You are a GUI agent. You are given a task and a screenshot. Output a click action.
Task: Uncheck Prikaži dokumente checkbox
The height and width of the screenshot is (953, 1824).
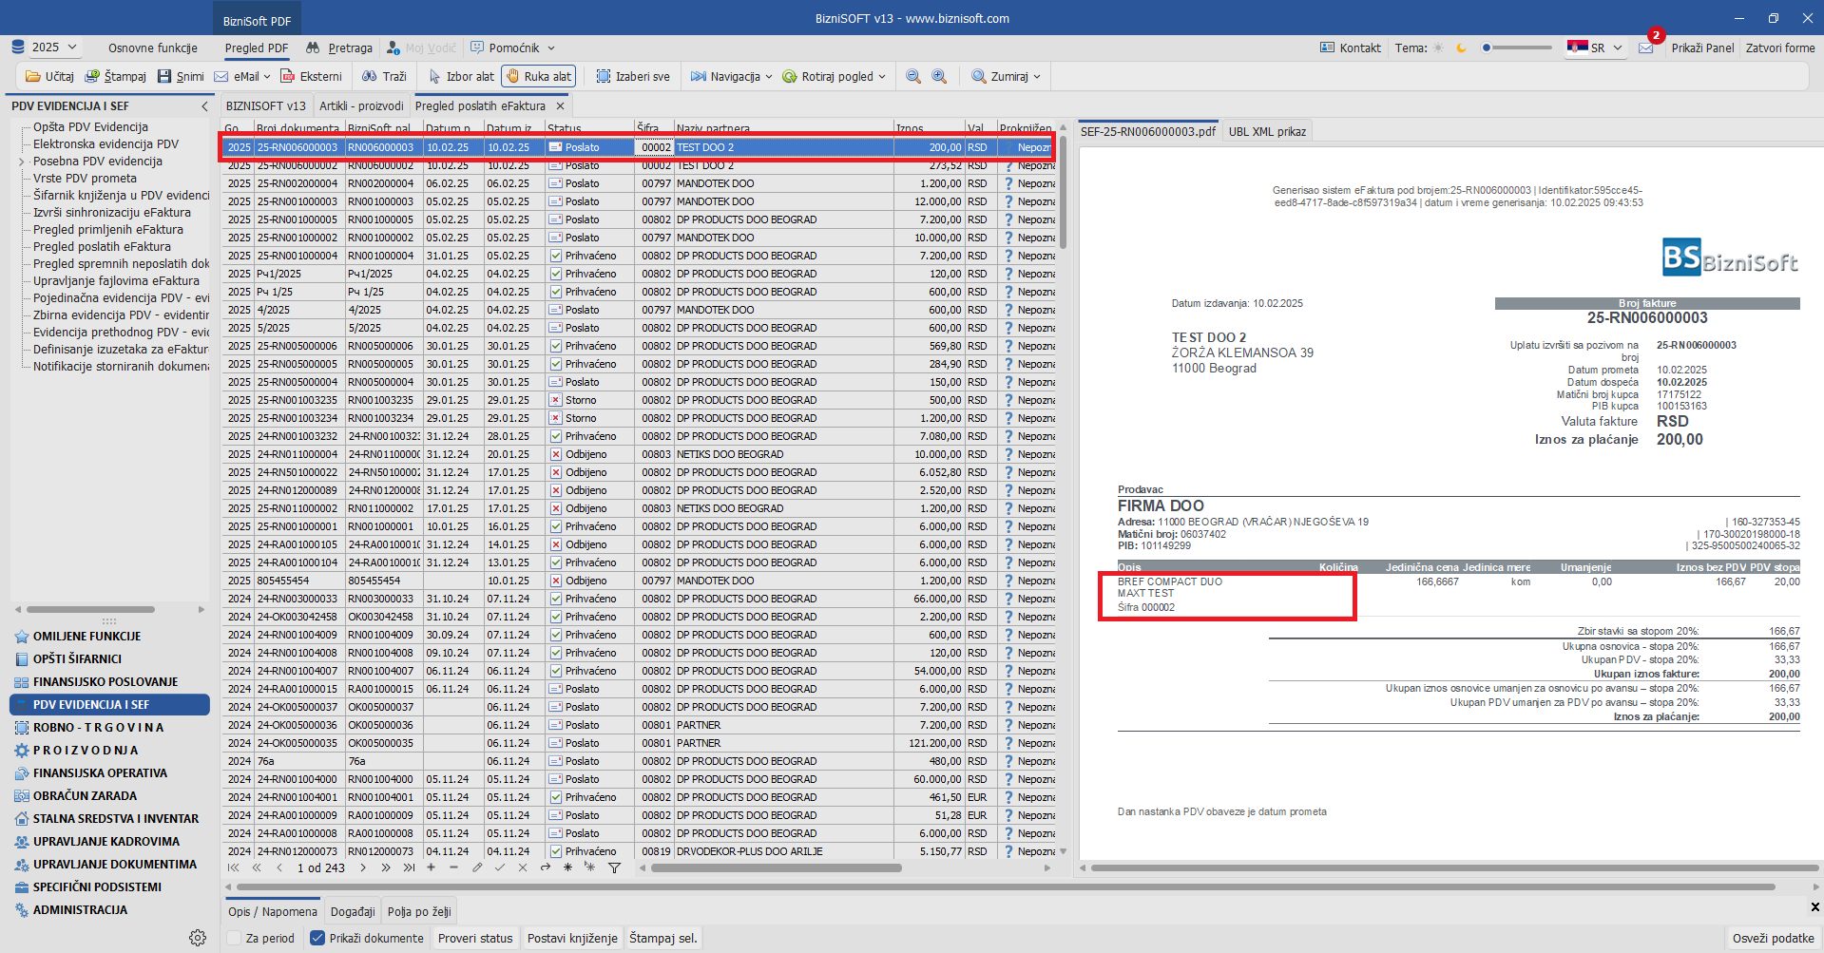[317, 938]
